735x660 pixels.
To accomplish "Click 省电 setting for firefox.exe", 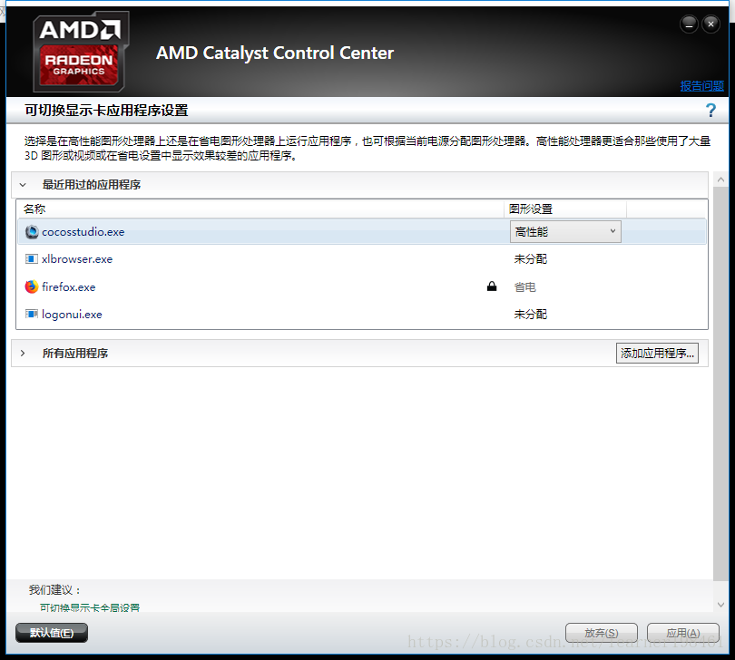I will [524, 286].
